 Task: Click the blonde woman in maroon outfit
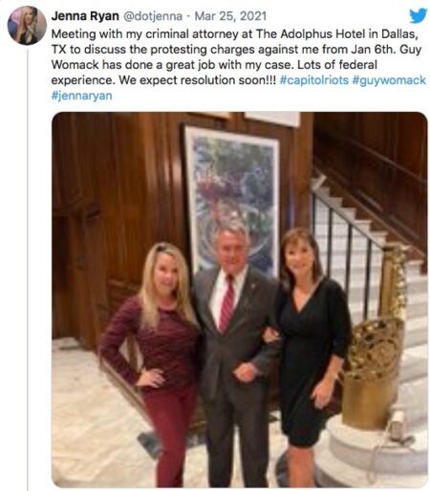tap(155, 363)
